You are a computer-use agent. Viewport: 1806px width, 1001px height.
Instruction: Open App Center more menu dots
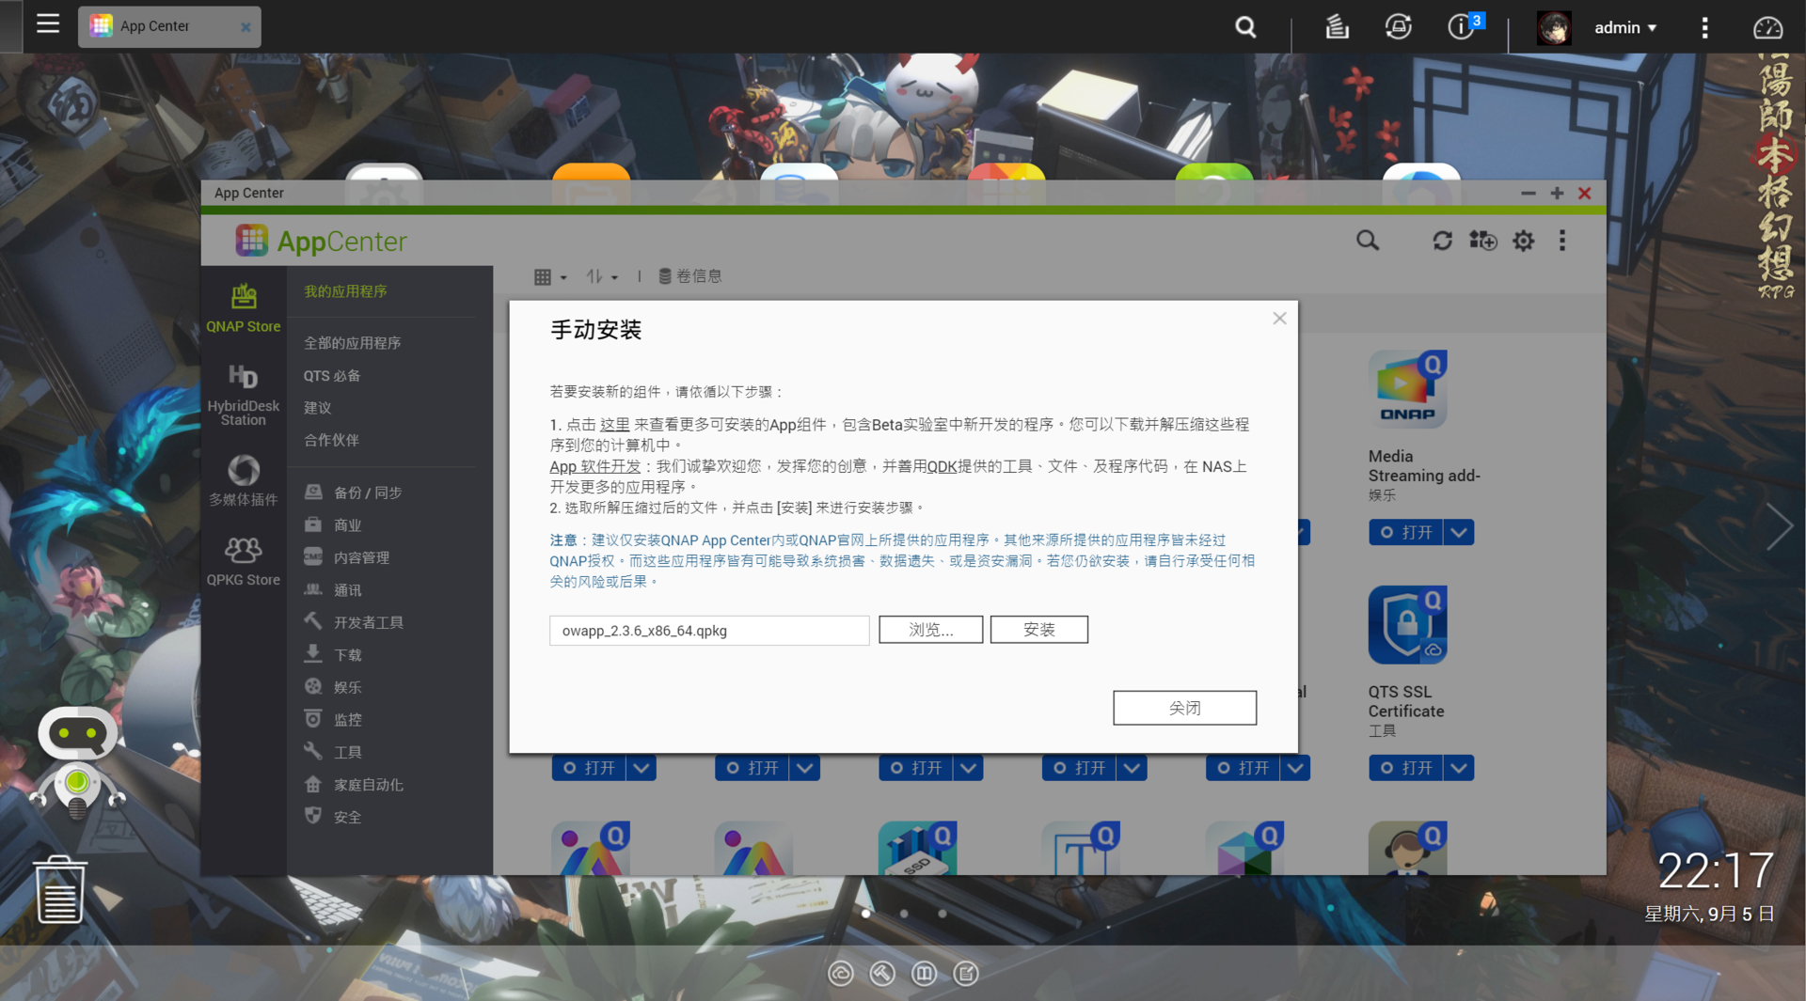point(1562,241)
